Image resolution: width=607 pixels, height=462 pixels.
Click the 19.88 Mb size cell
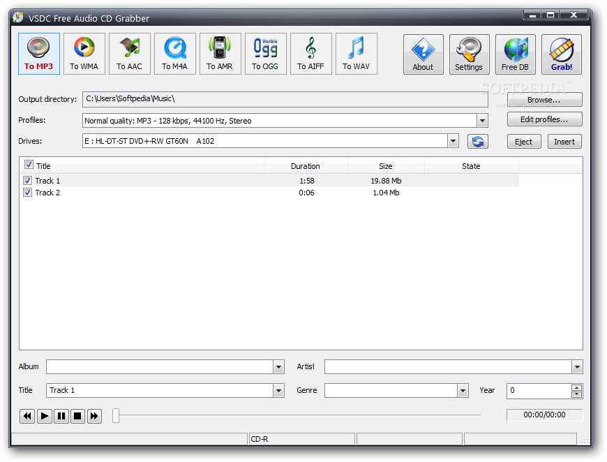386,181
